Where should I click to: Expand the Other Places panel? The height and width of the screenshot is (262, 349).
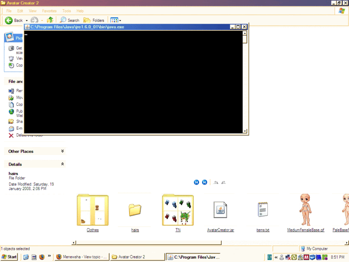click(x=62, y=151)
